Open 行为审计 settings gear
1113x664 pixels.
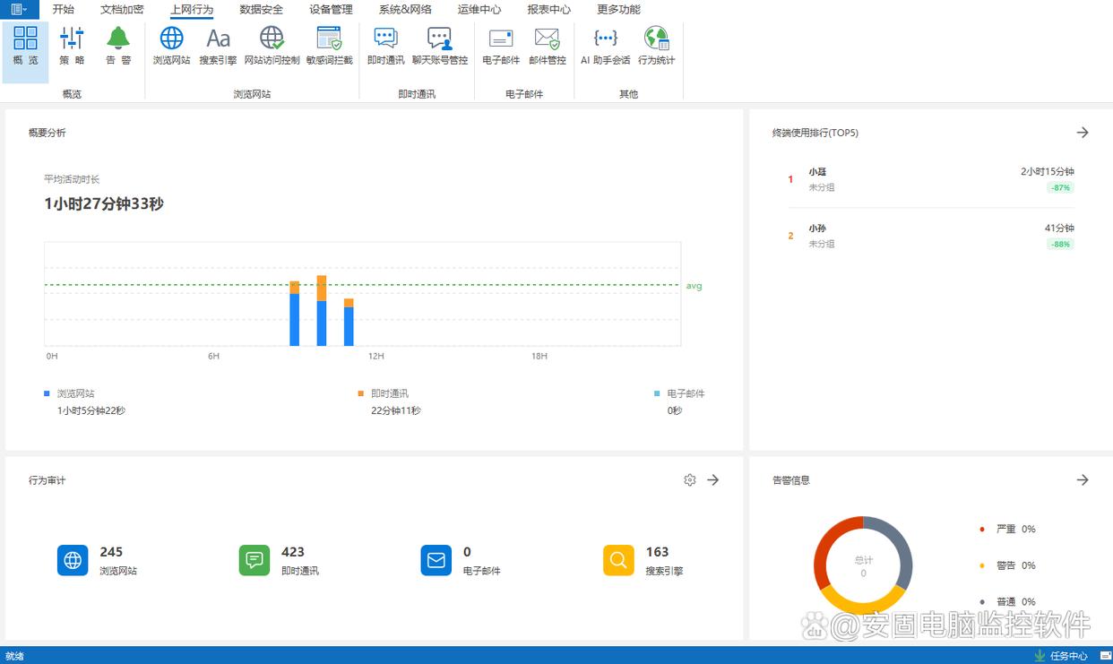(x=689, y=480)
